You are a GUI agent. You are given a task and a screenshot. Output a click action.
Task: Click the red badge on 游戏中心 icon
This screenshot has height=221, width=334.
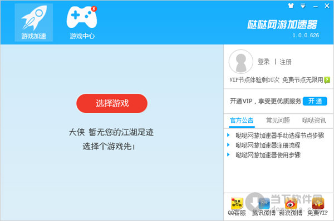pyautogui.click(x=94, y=9)
